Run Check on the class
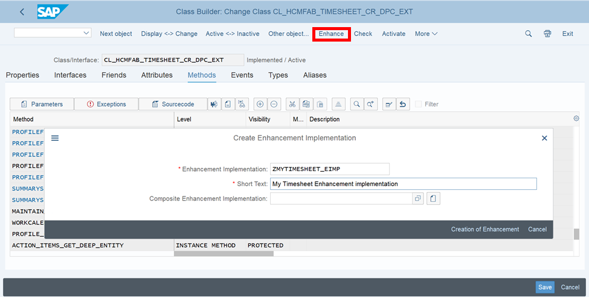589x297 pixels. tap(363, 34)
